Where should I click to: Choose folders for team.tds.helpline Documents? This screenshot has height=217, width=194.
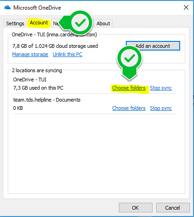pyautogui.click(x=129, y=108)
